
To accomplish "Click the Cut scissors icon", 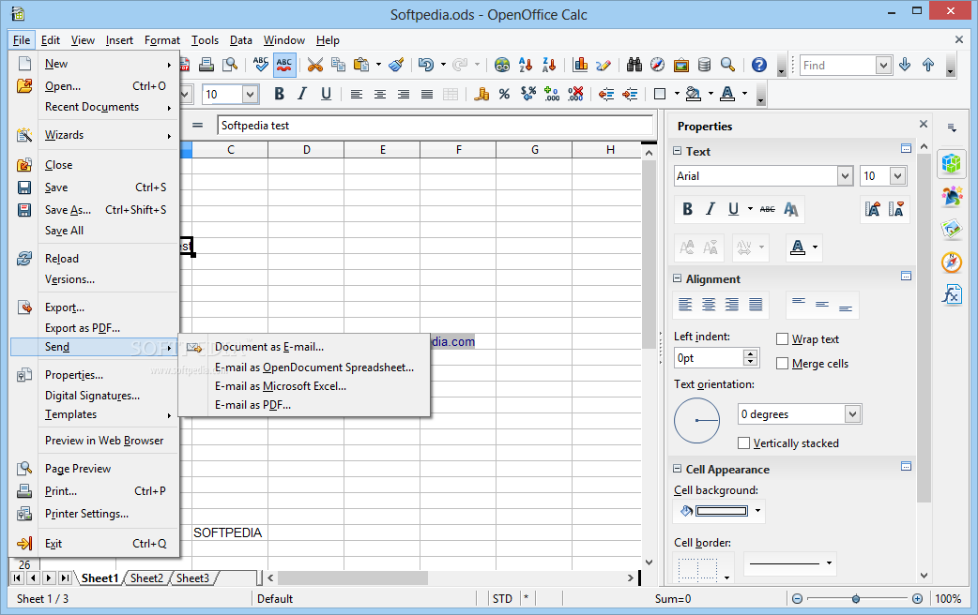I will pyautogui.click(x=315, y=64).
